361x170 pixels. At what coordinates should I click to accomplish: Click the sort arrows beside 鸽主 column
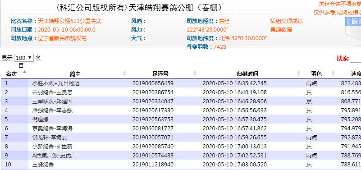click(124, 74)
